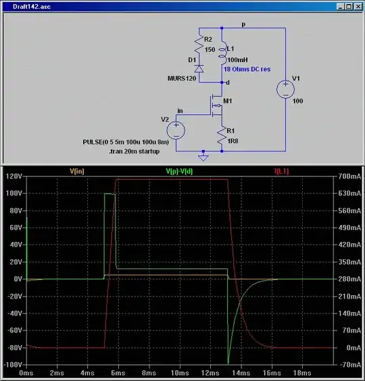This screenshot has height=381, width=365.
Task: Select the I(L1) trace label
Action: [x=282, y=172]
